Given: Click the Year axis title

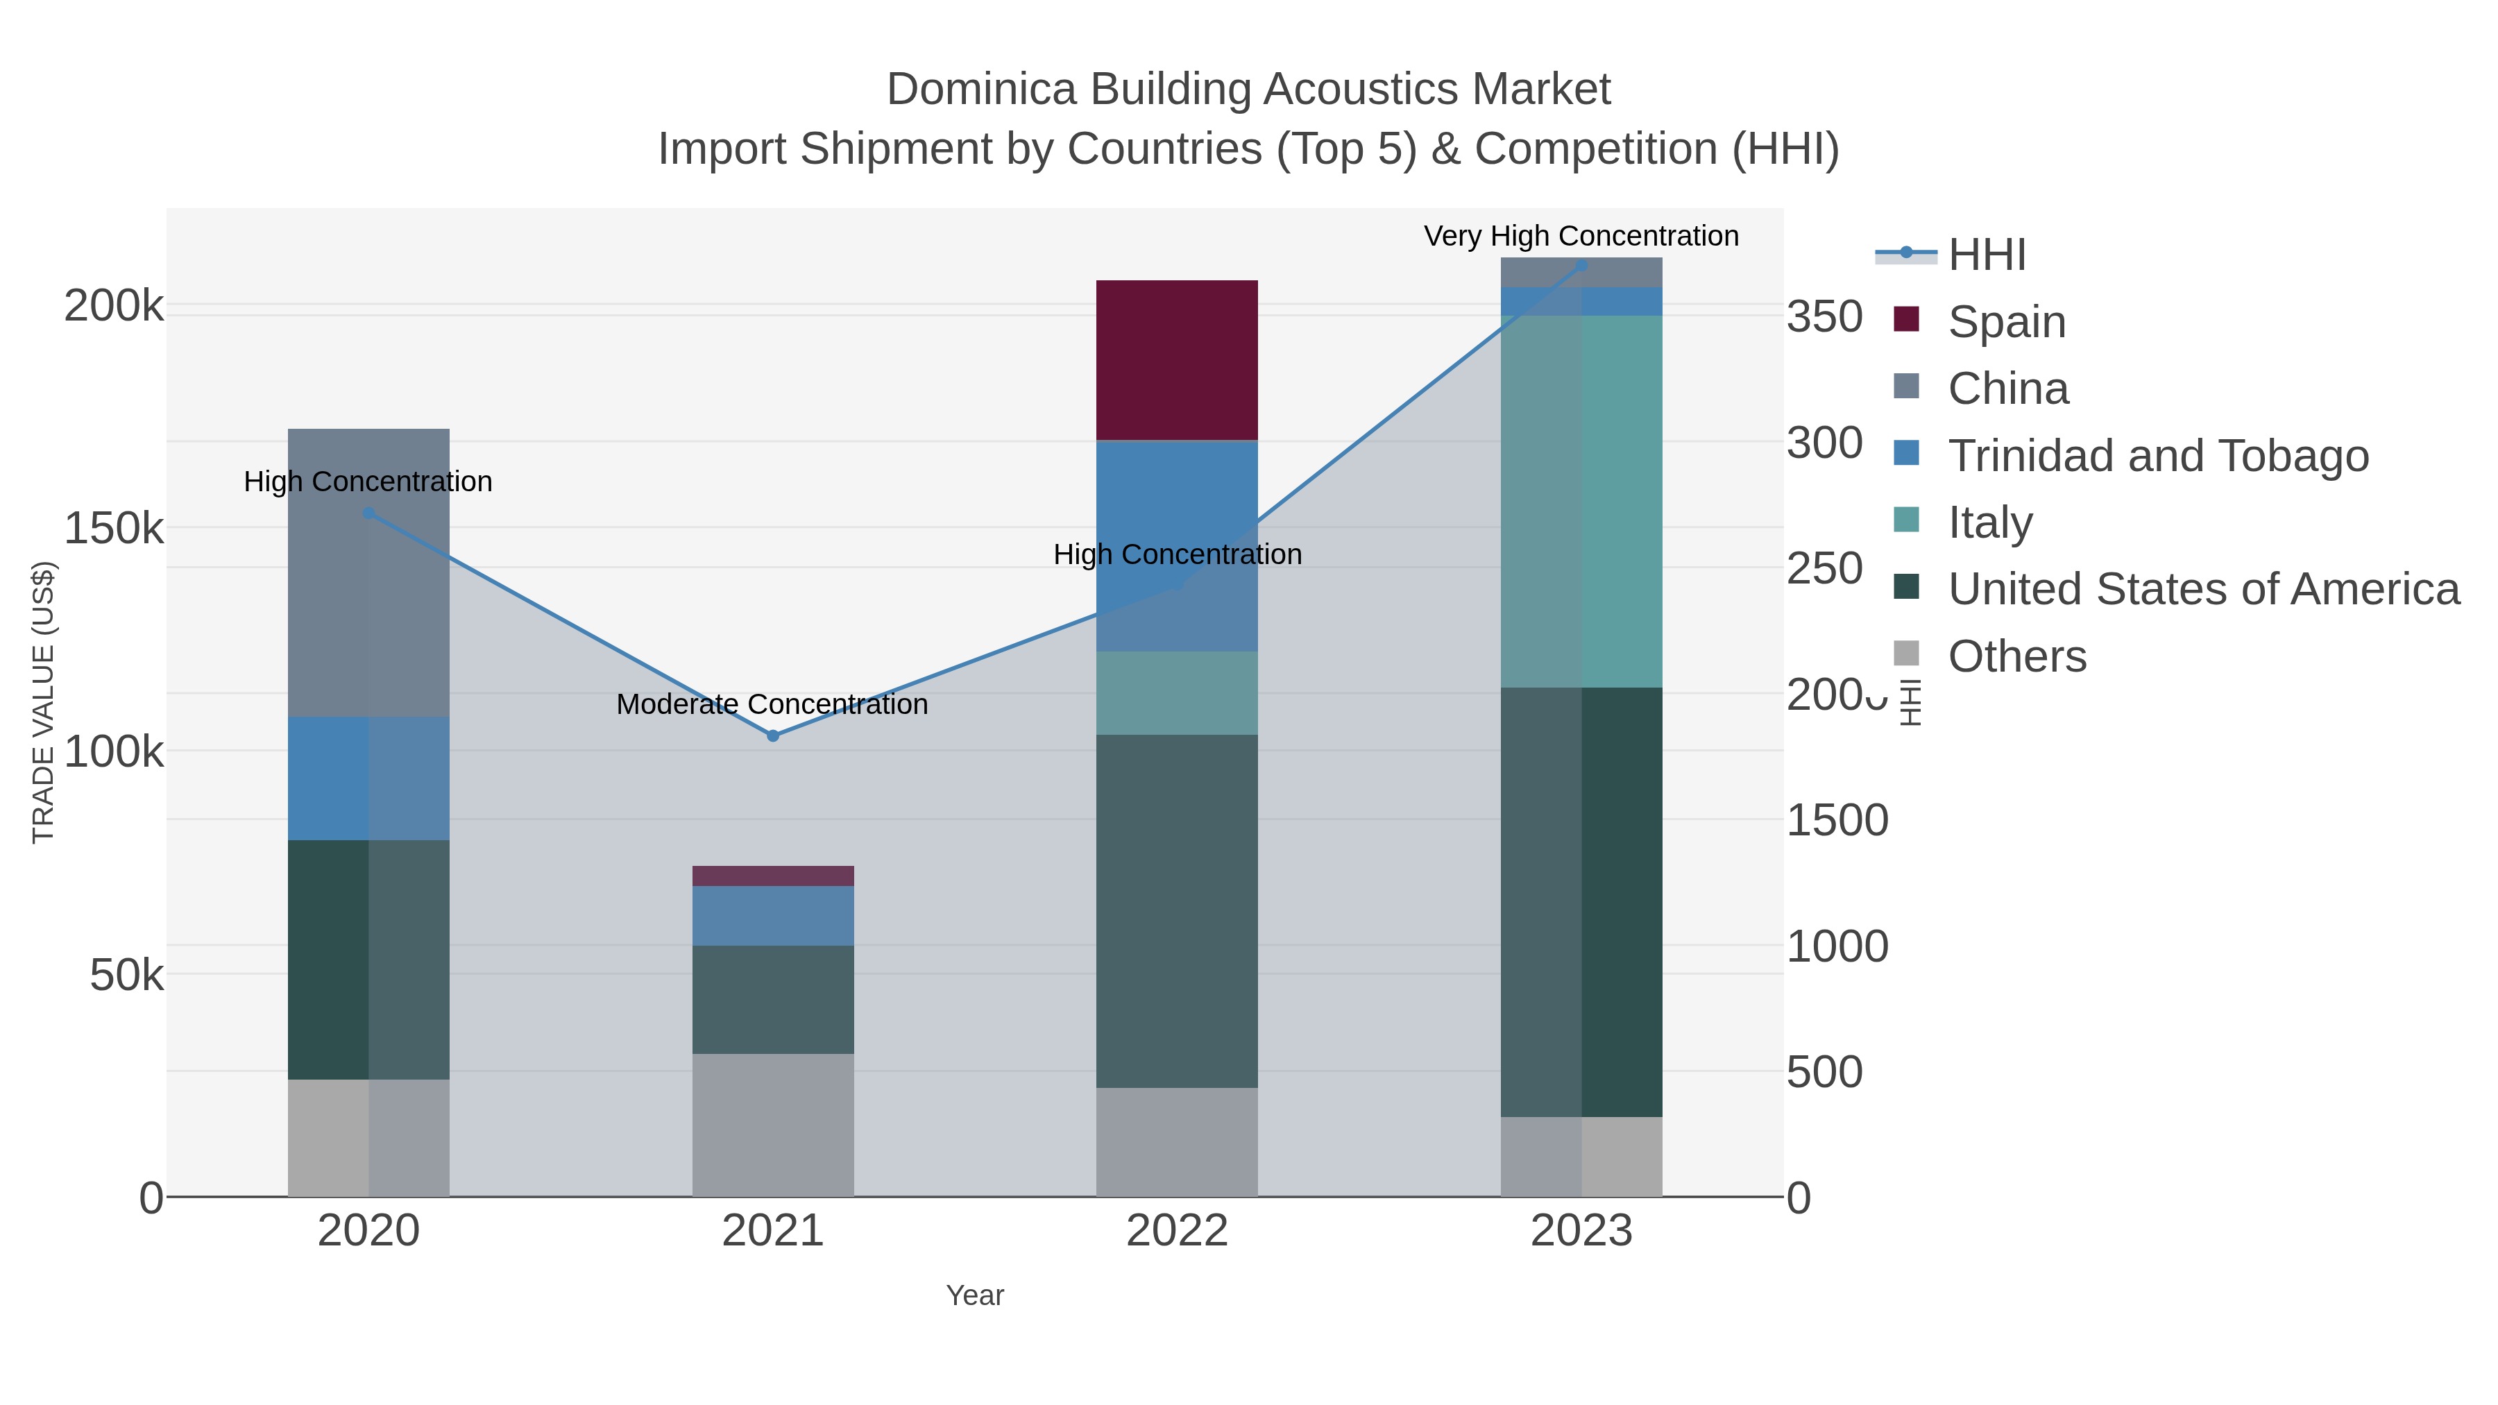Looking at the screenshot, I should (975, 1295).
